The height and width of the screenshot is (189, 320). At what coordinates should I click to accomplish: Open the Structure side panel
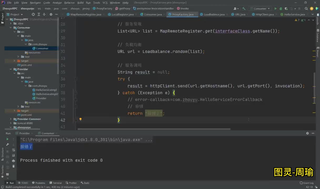(2, 154)
